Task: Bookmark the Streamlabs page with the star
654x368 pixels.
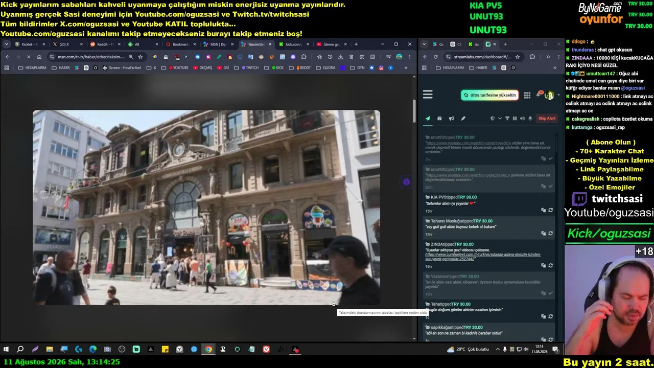Action: click(518, 57)
